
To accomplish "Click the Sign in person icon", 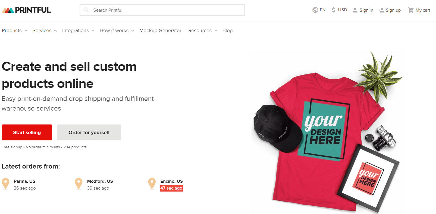I will coord(355,10).
